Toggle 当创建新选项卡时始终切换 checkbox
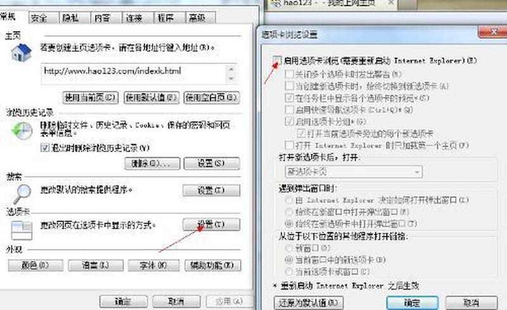 [x=289, y=86]
